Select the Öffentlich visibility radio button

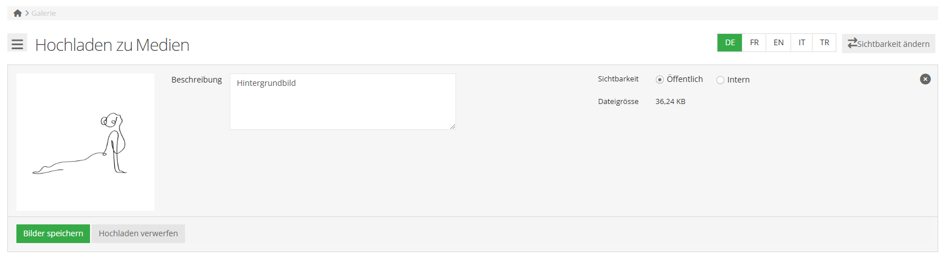coord(660,80)
